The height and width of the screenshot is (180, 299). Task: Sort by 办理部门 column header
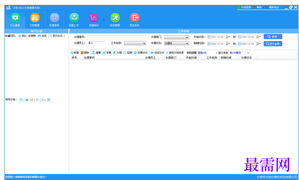tap(174, 58)
